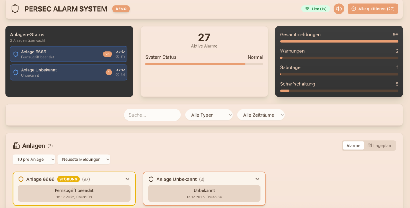Open the Alle Zeiträume filter dropdown
The width and height of the screenshot is (410, 208).
261,115
